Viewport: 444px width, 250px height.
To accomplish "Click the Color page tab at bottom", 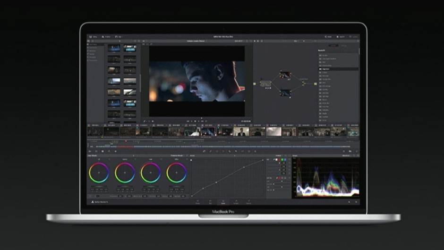I will 223,201.
